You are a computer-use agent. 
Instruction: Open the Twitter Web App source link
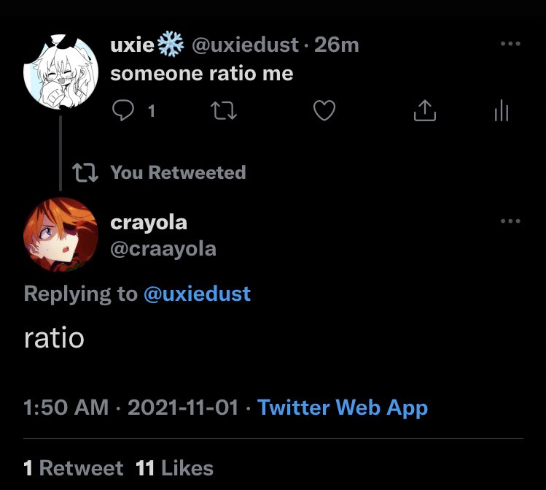click(x=343, y=407)
